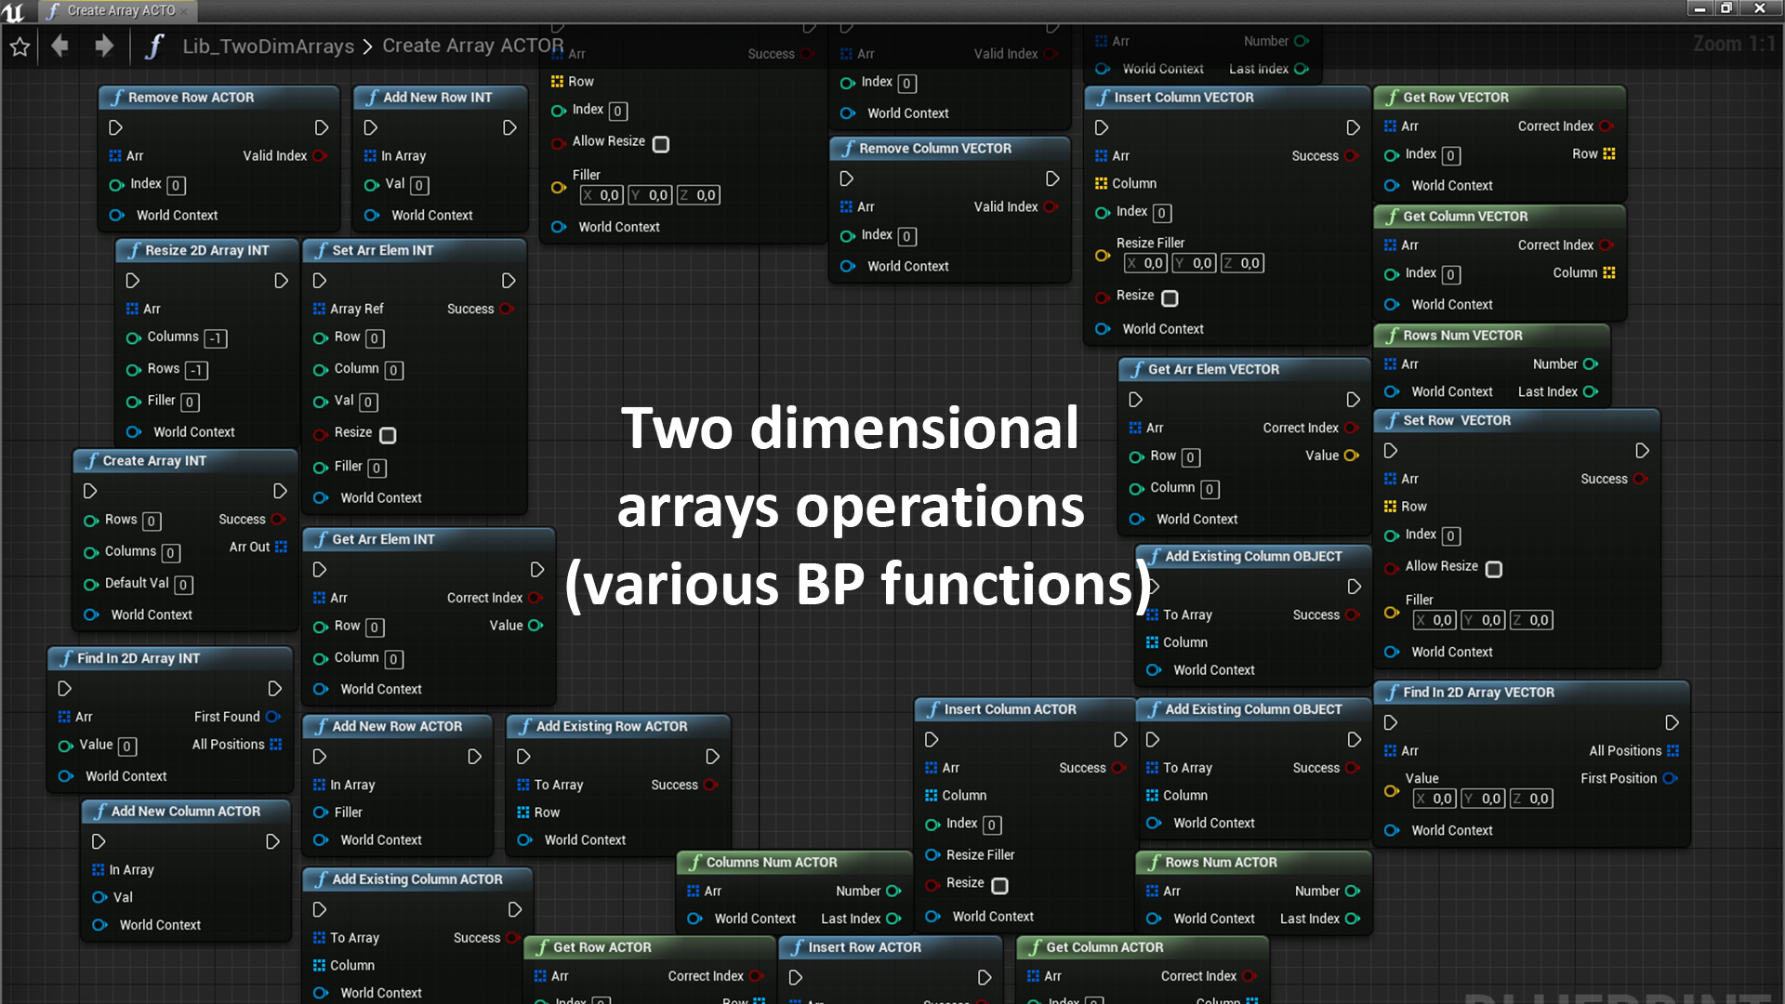Click the forward navigation arrow
This screenshot has height=1004, width=1785.
(x=104, y=46)
